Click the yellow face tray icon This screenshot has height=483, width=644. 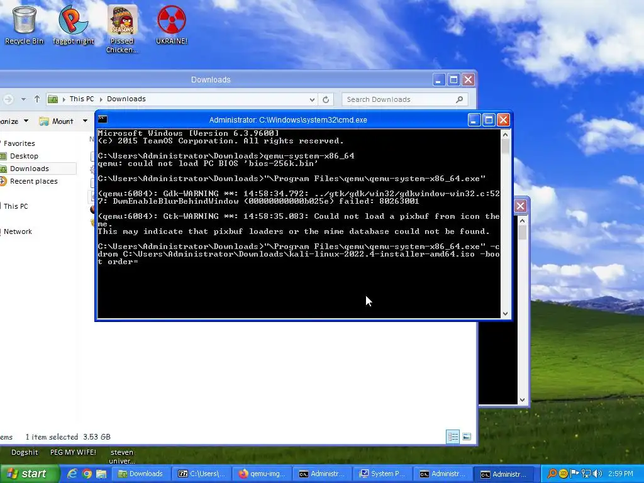(x=563, y=474)
